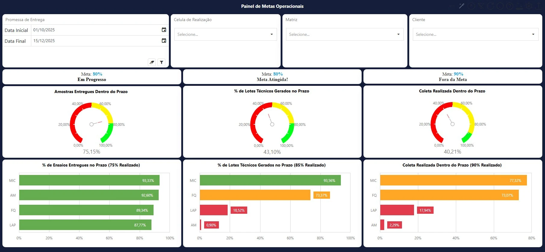The image size is (545, 252).
Task: Click the Em Progresso status text
Action: 92,79
